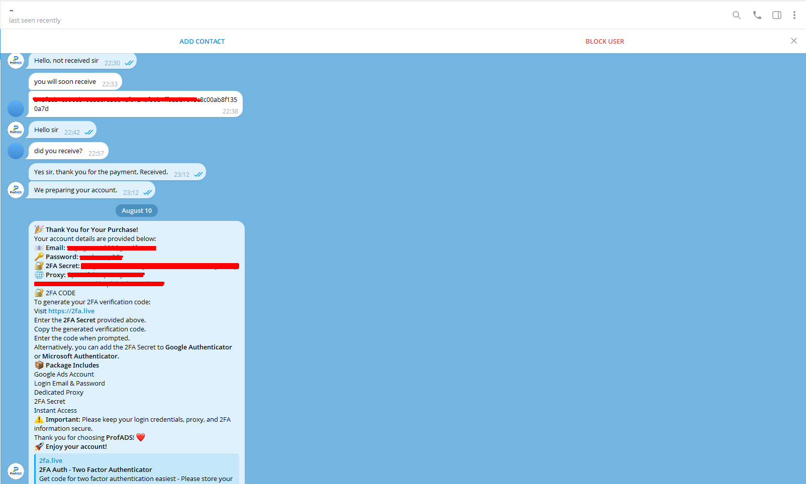This screenshot has width=806, height=484.
Task: Open profile via "last seen recently" header
Action: (x=35, y=21)
